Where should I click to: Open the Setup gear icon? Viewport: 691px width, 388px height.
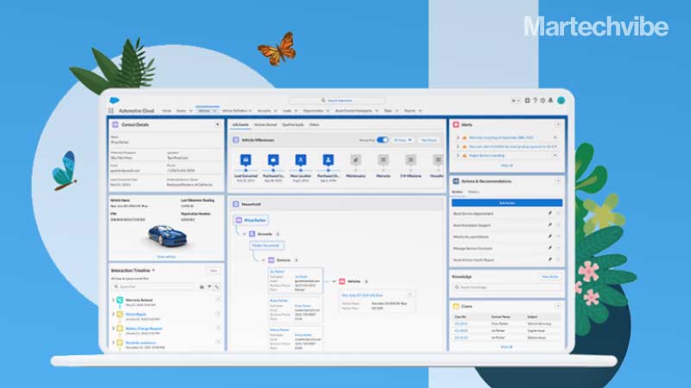[542, 100]
